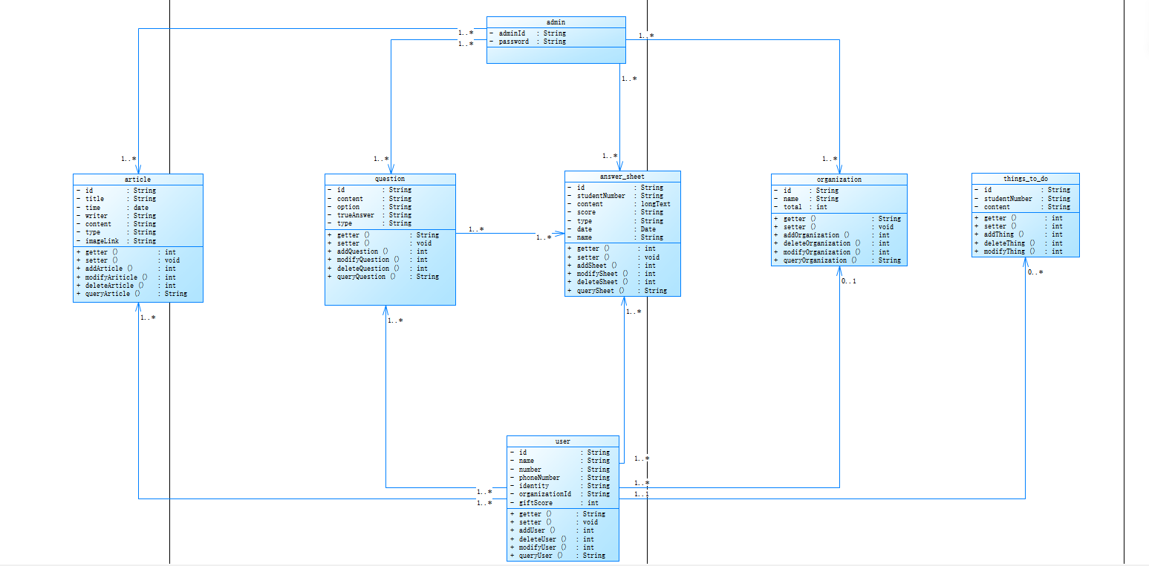The height and width of the screenshot is (566, 1149).
Task: Click the addSheet () method
Action: tap(612, 266)
